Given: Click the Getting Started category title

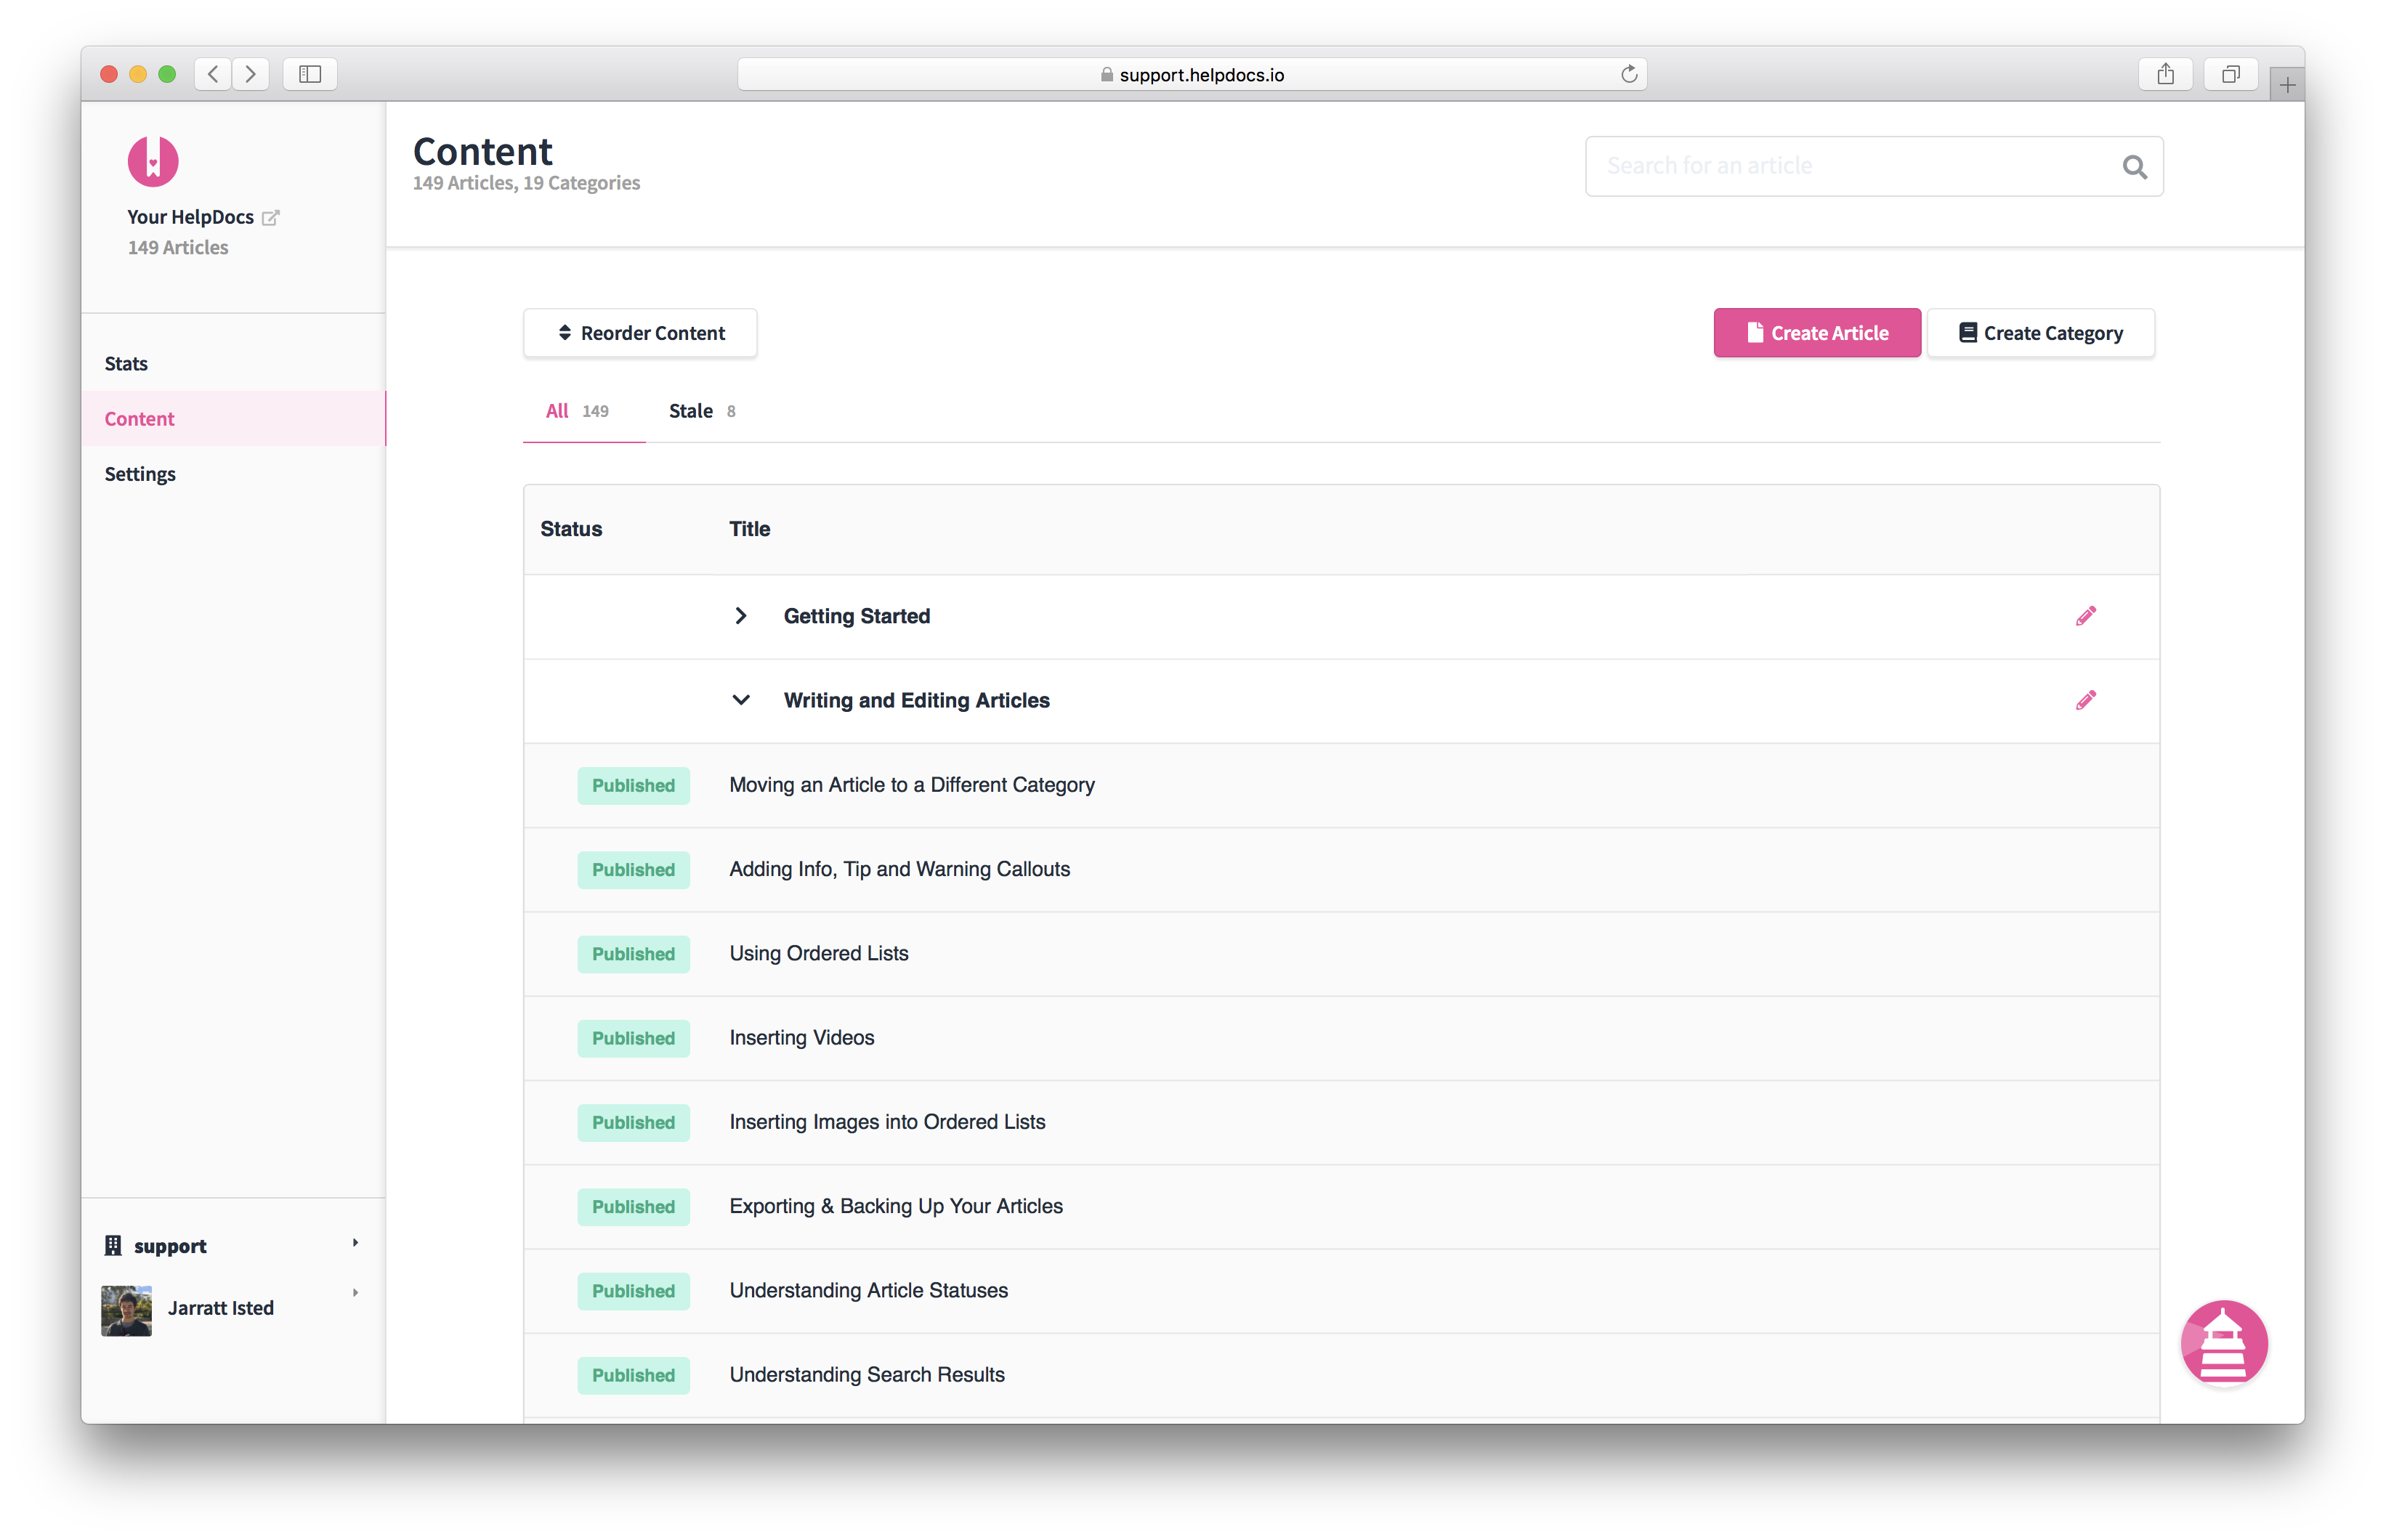Looking at the screenshot, I should point(856,616).
